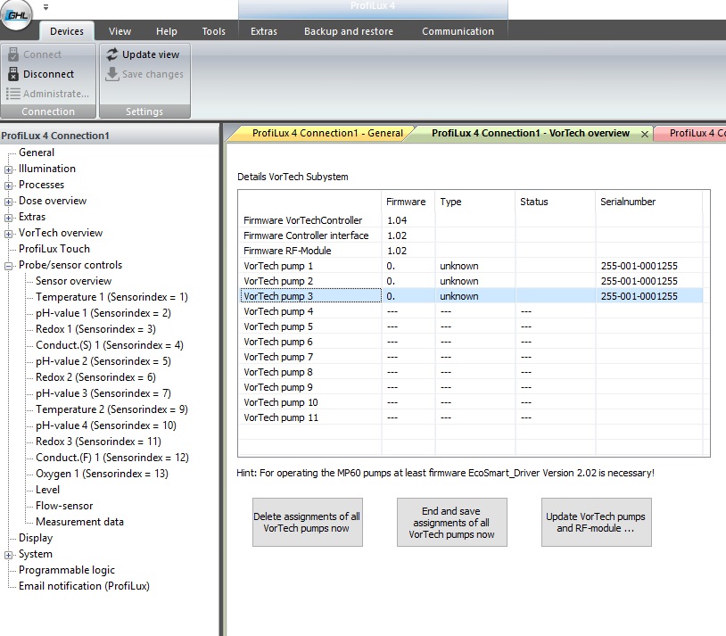Viewport: 726px width, 636px height.
Task: Select the VorTech pump 11 row
Action: [x=471, y=417]
